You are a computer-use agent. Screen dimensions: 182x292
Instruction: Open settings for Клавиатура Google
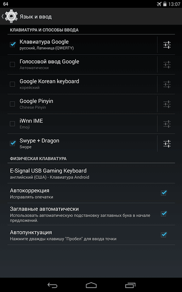(167, 45)
